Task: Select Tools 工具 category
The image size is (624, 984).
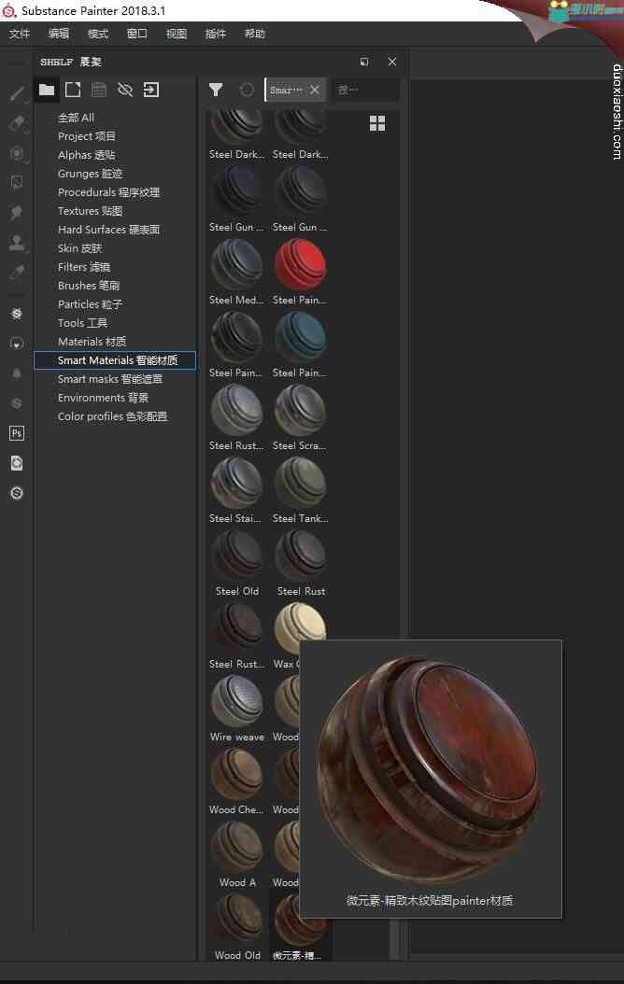Action: pyautogui.click(x=82, y=323)
